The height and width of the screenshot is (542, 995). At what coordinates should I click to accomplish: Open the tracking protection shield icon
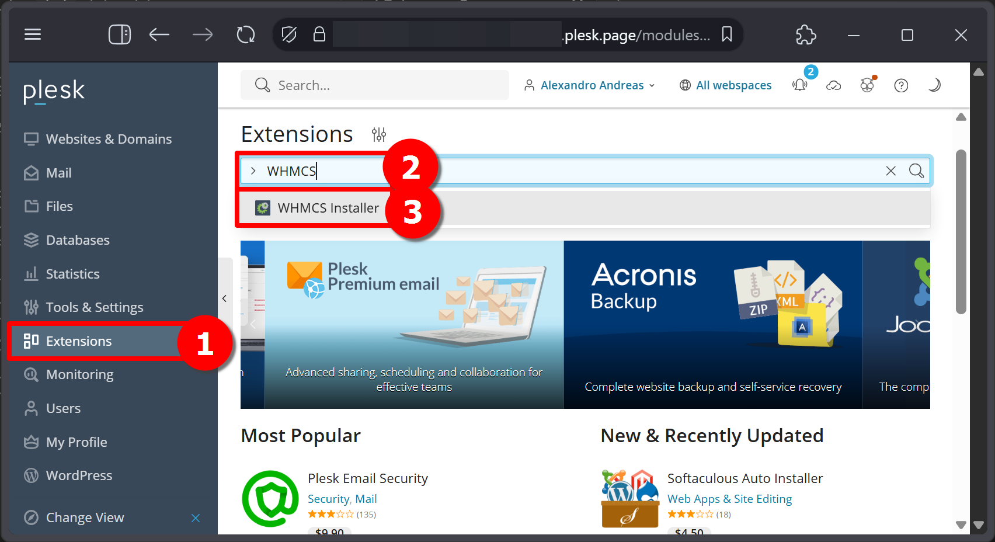(x=289, y=34)
